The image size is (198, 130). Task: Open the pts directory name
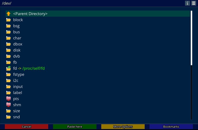coord(16,99)
